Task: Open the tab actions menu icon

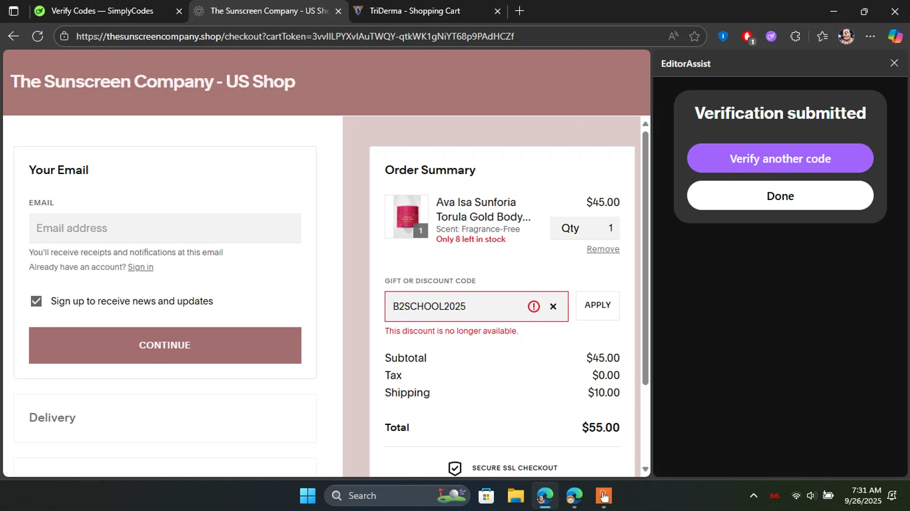Action: 13,11
